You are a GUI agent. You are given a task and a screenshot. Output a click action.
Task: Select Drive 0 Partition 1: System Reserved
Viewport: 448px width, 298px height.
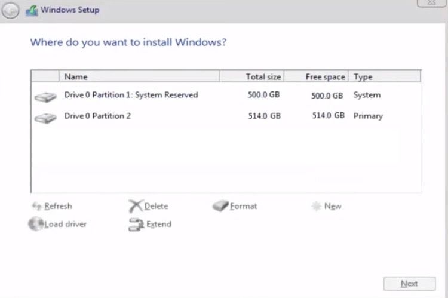tap(131, 95)
